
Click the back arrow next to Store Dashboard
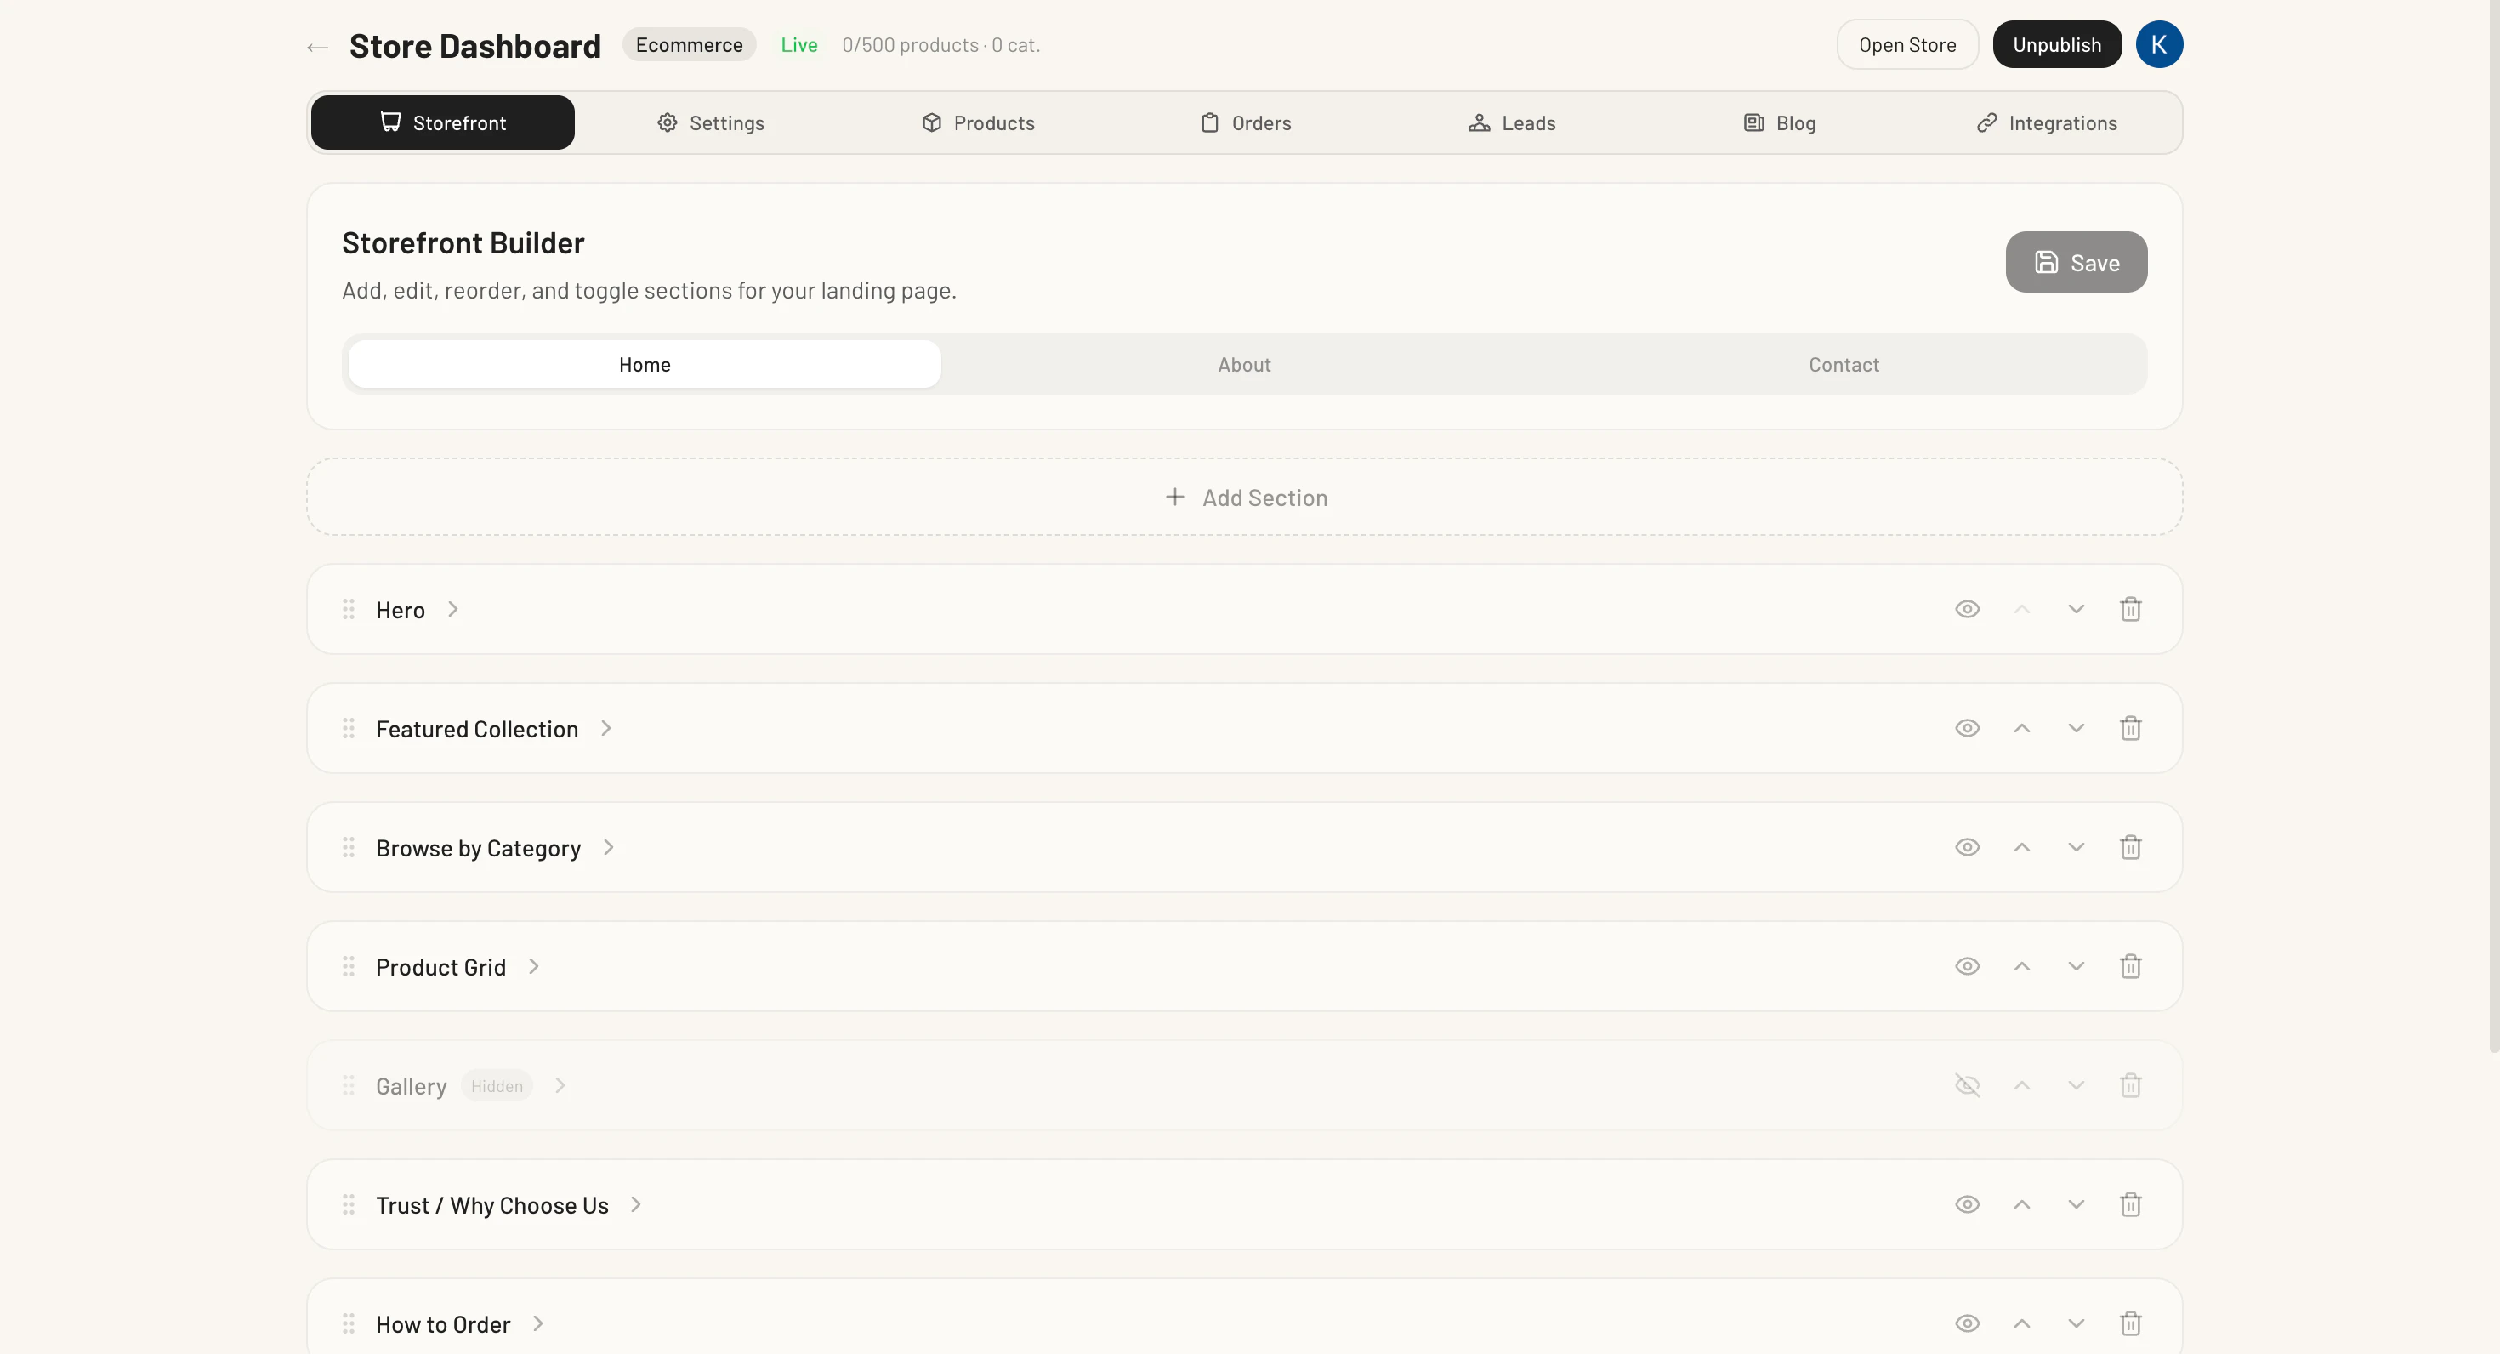coord(316,46)
